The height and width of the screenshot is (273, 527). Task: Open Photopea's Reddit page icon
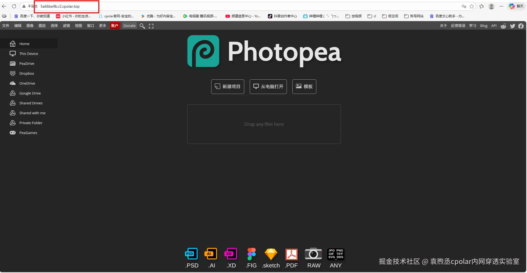coord(503,26)
